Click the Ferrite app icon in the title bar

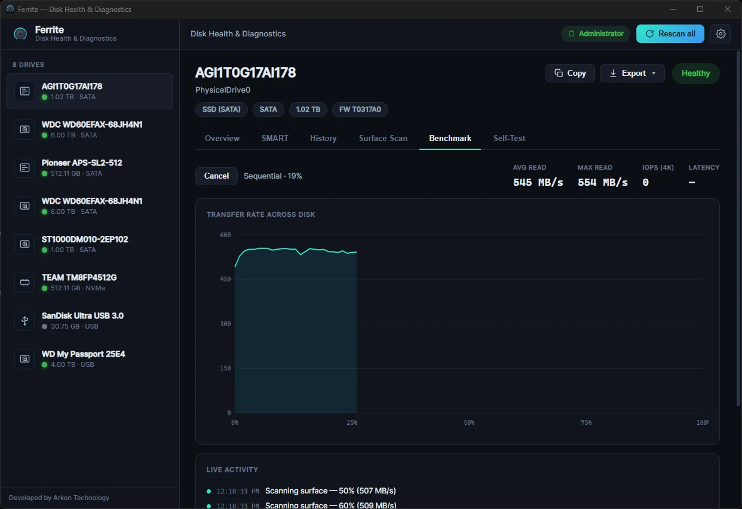[x=10, y=10]
